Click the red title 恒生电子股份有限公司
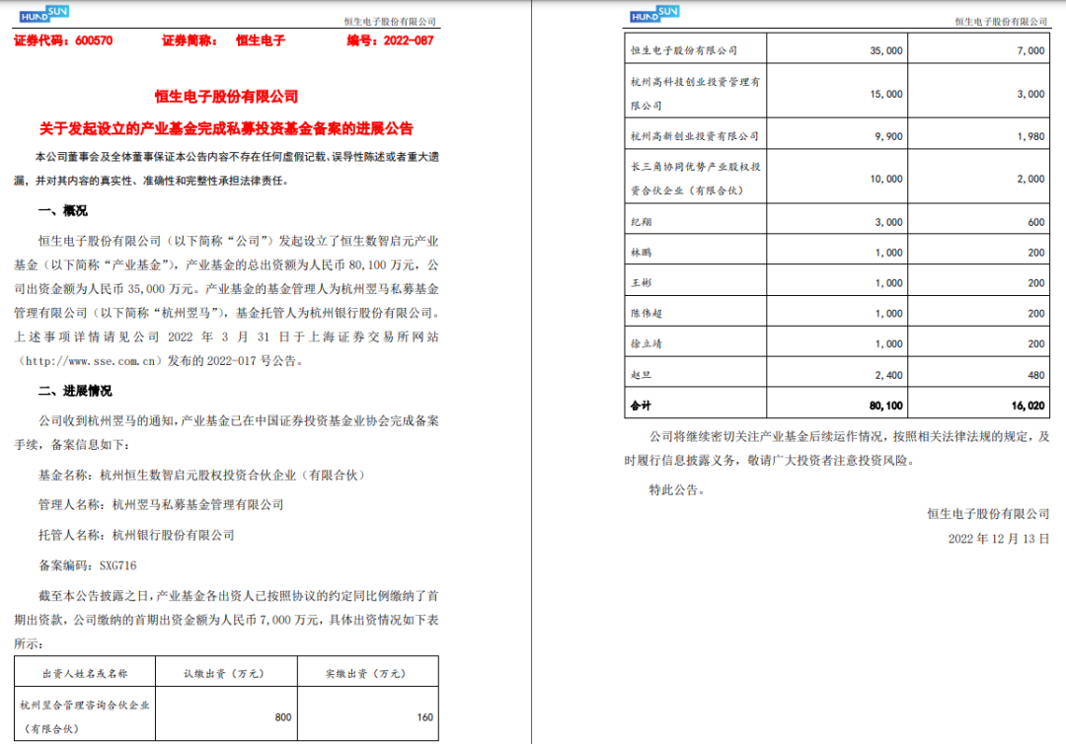Screen dimensions: 1066x744 click(x=226, y=97)
